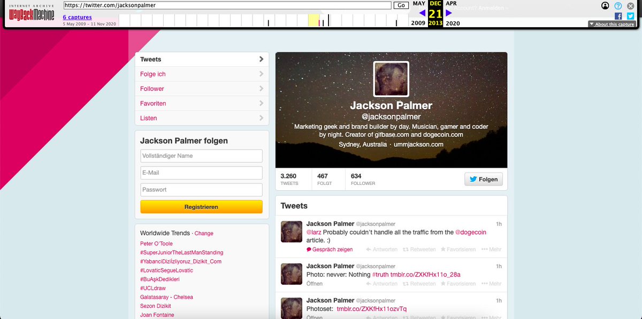The image size is (642, 319).
Task: Change Worldwide Trends location
Action: pos(204,234)
